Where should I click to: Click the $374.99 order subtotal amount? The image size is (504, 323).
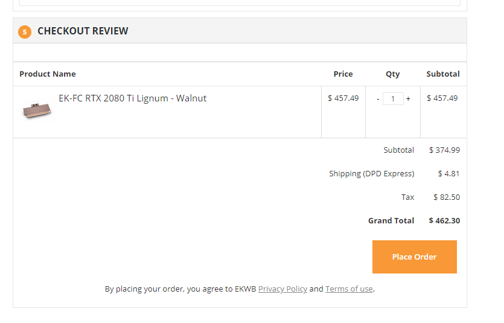click(x=444, y=150)
